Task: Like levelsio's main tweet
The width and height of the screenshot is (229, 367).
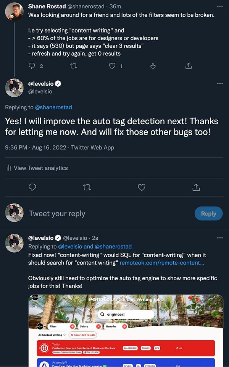Action: pyautogui.click(x=142, y=187)
